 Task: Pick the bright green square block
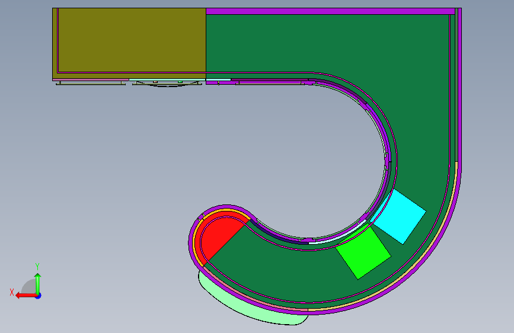(363, 252)
